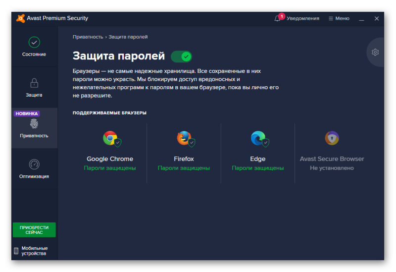The width and height of the screenshot is (396, 272).
Task: Click the Пароли защищены status under Google Chrome
Action: coord(110,168)
